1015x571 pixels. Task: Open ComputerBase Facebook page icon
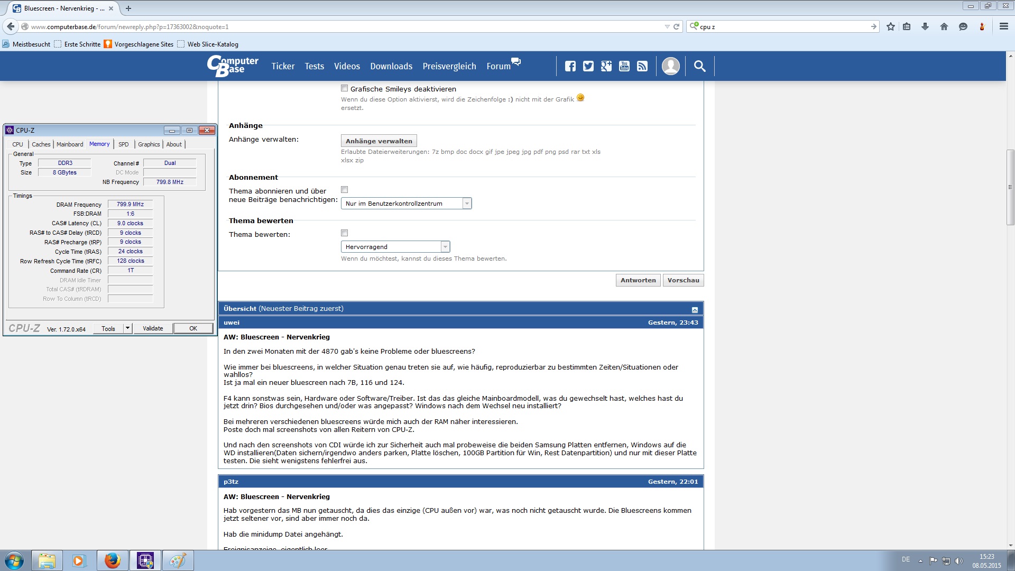click(570, 66)
